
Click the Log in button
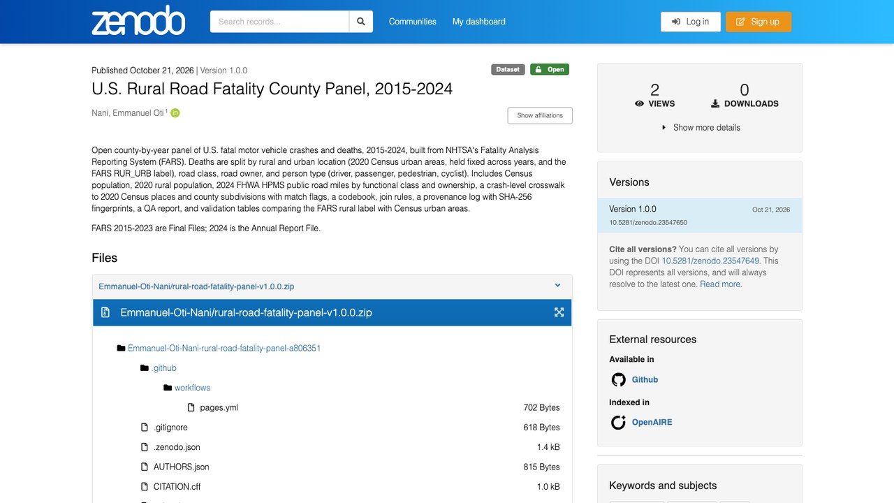[x=690, y=22]
